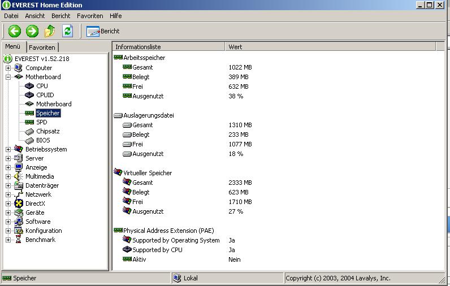Click the Benchmark hourglass icon
Image resolution: width=450 pixels, height=286 pixels.
pyautogui.click(x=18, y=240)
